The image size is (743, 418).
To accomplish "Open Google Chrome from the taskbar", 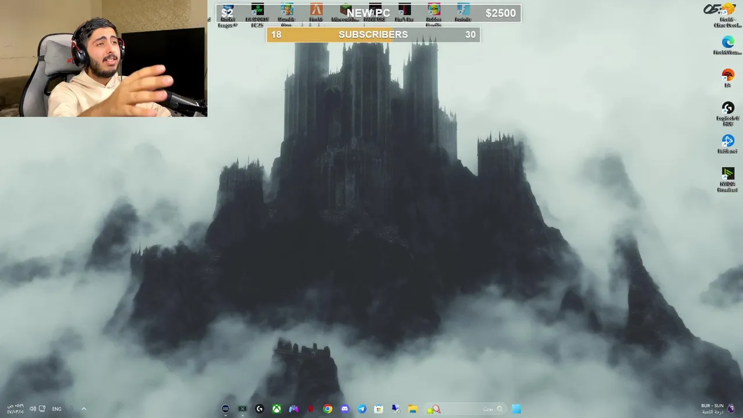I will [x=328, y=409].
